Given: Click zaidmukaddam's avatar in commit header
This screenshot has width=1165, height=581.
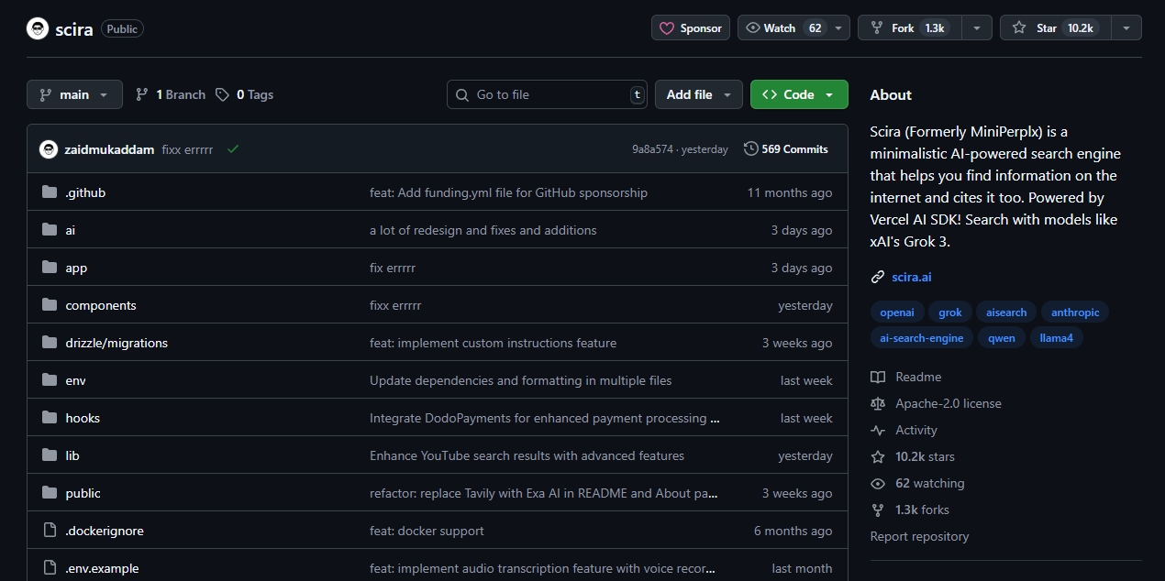Looking at the screenshot, I should 49,149.
